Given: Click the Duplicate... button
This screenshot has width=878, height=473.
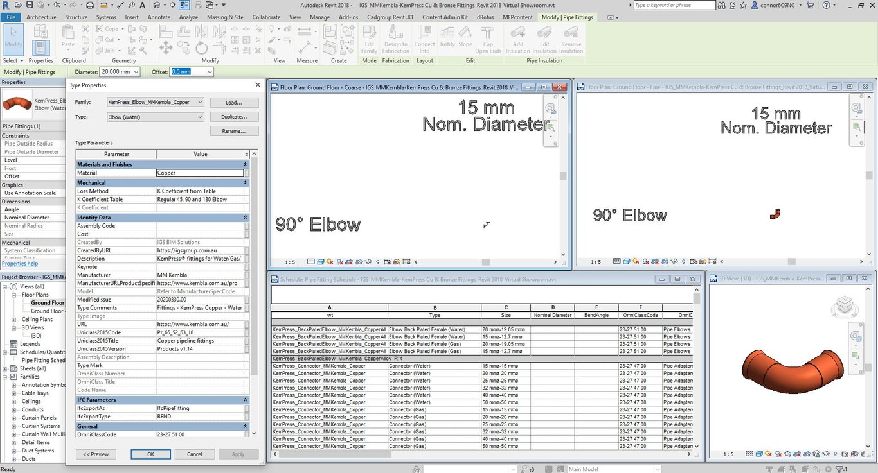Looking at the screenshot, I should tap(234, 117).
